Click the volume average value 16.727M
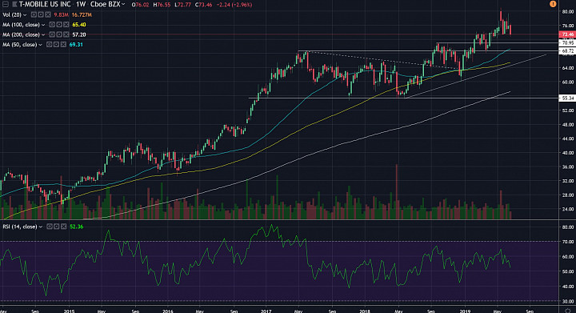This screenshot has width=576, height=313. tap(82, 14)
